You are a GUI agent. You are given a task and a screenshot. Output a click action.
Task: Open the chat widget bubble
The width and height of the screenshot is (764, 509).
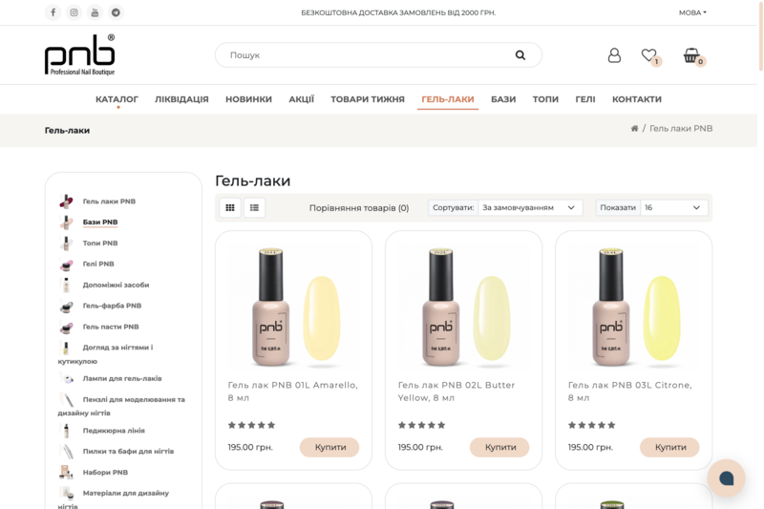(x=726, y=477)
